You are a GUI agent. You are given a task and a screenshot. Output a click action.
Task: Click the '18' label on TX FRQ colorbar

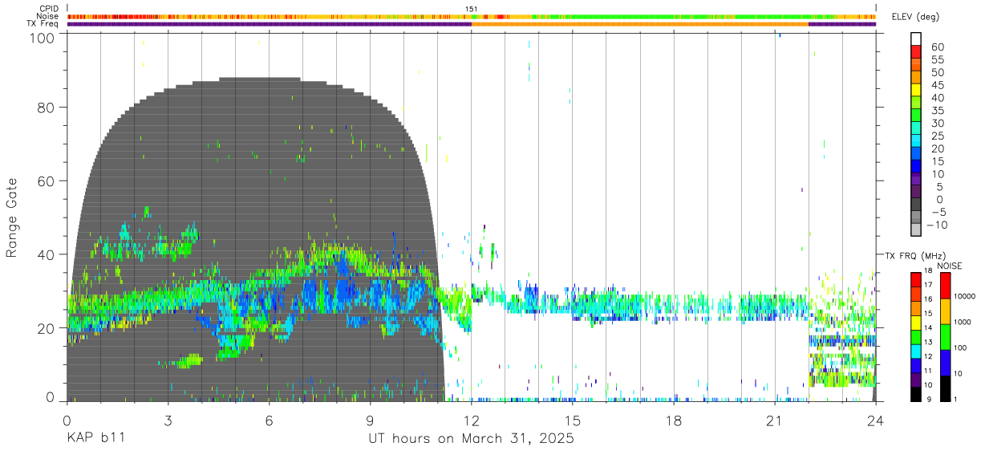coord(928,270)
